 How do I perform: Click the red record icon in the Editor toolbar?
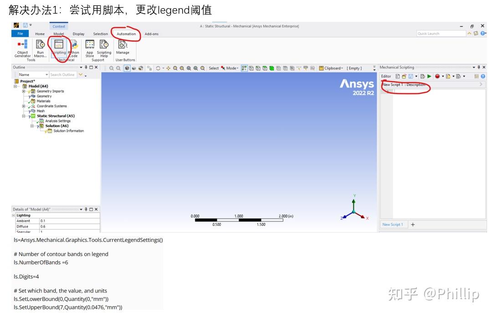coord(438,76)
